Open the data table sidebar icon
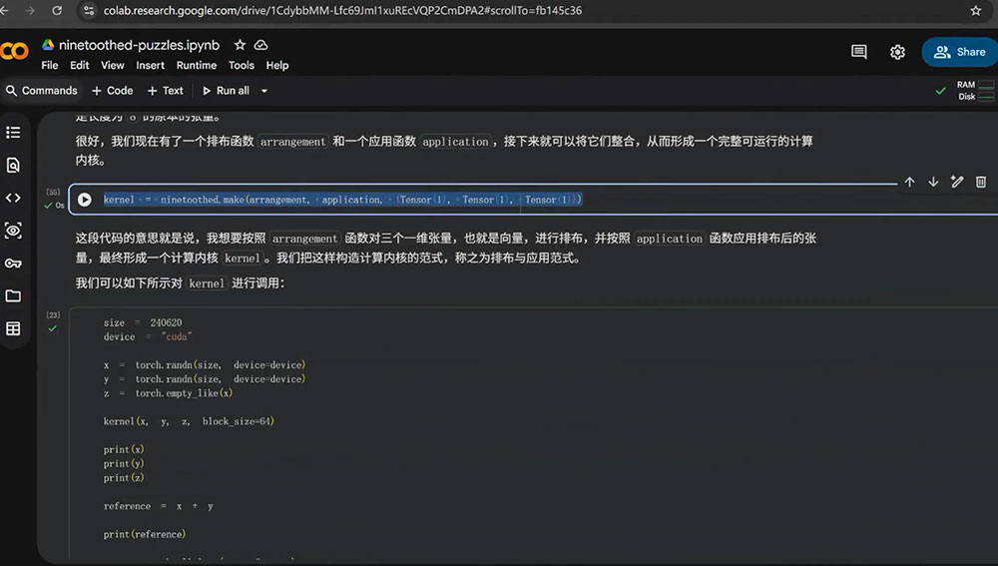 point(13,328)
